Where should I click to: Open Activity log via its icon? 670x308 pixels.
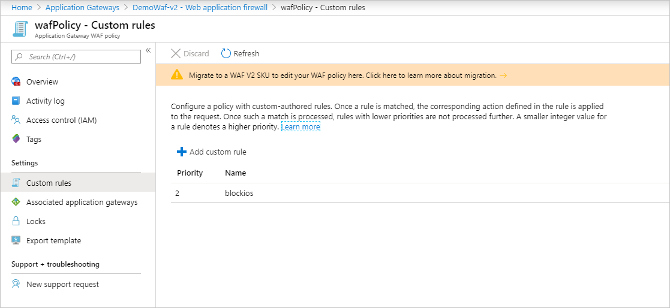tap(16, 101)
